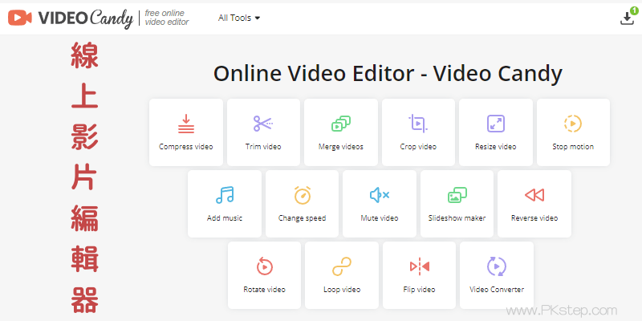The image size is (642, 321).
Task: Click the "Add music" text
Action: (x=225, y=217)
